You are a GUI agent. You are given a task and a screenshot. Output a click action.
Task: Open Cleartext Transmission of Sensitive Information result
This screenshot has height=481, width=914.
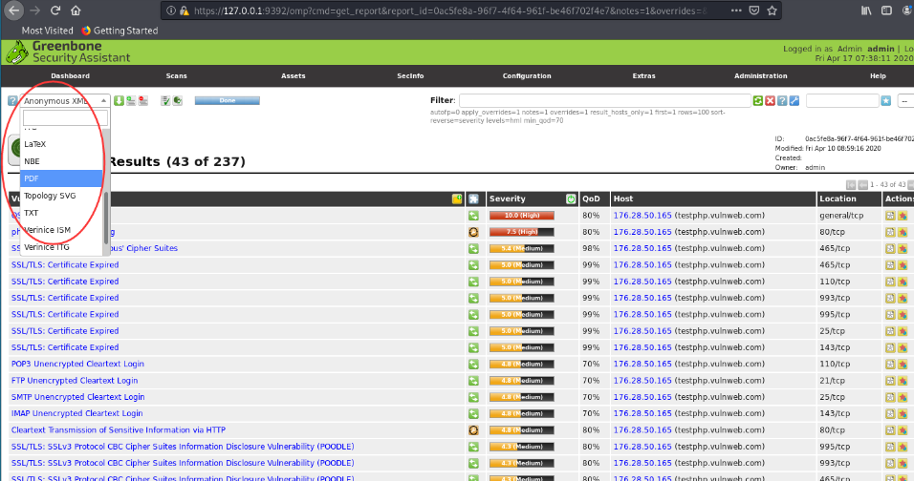(119, 430)
